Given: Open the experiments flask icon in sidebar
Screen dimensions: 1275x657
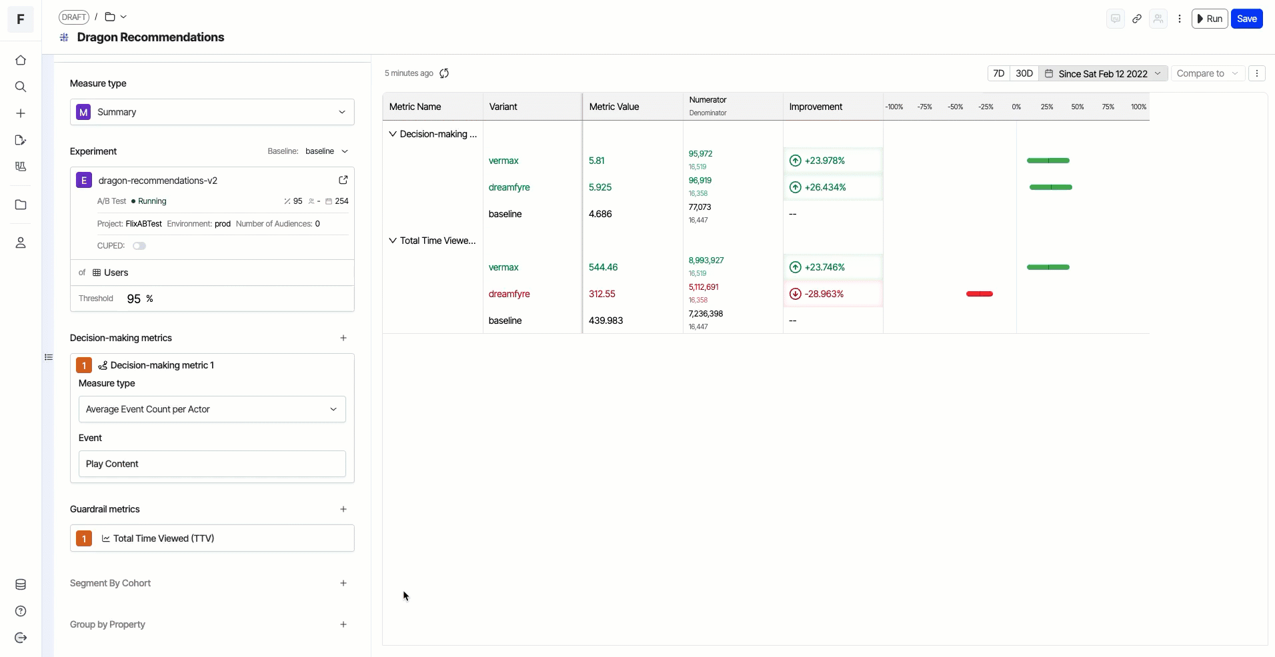Looking at the screenshot, I should tap(21, 167).
